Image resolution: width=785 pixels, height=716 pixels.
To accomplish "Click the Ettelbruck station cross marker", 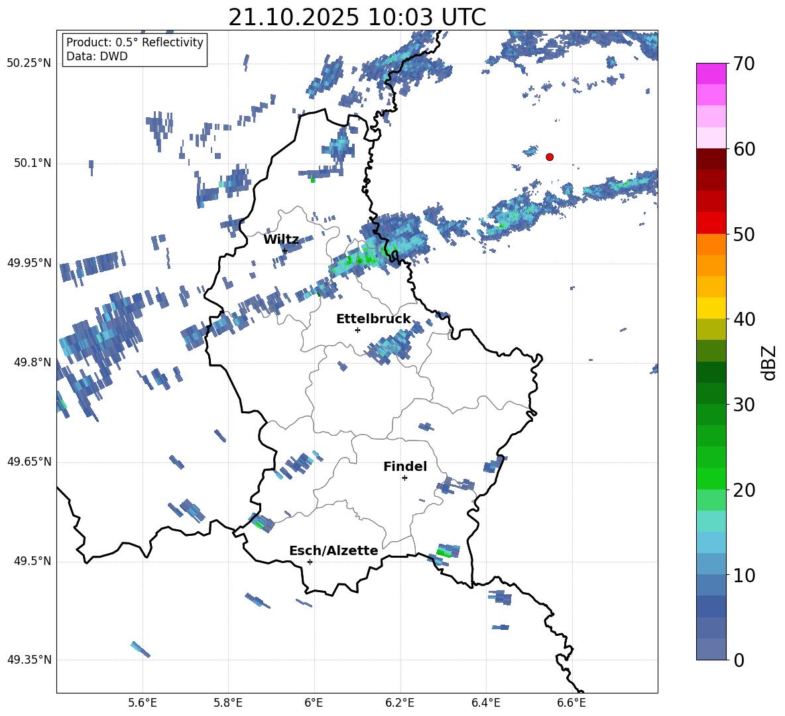I will coord(357,330).
